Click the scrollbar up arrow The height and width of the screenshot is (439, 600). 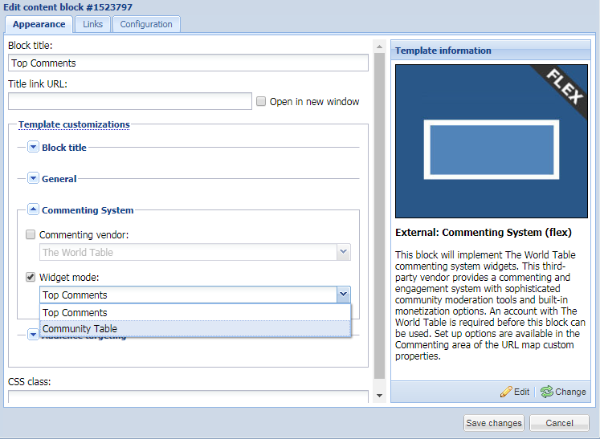pos(379,47)
